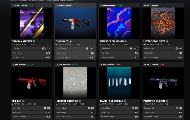Viewport: 190px width, 120px height.
Task: Click Sale orders row on Prismatic Glisten
Action: point(163,112)
